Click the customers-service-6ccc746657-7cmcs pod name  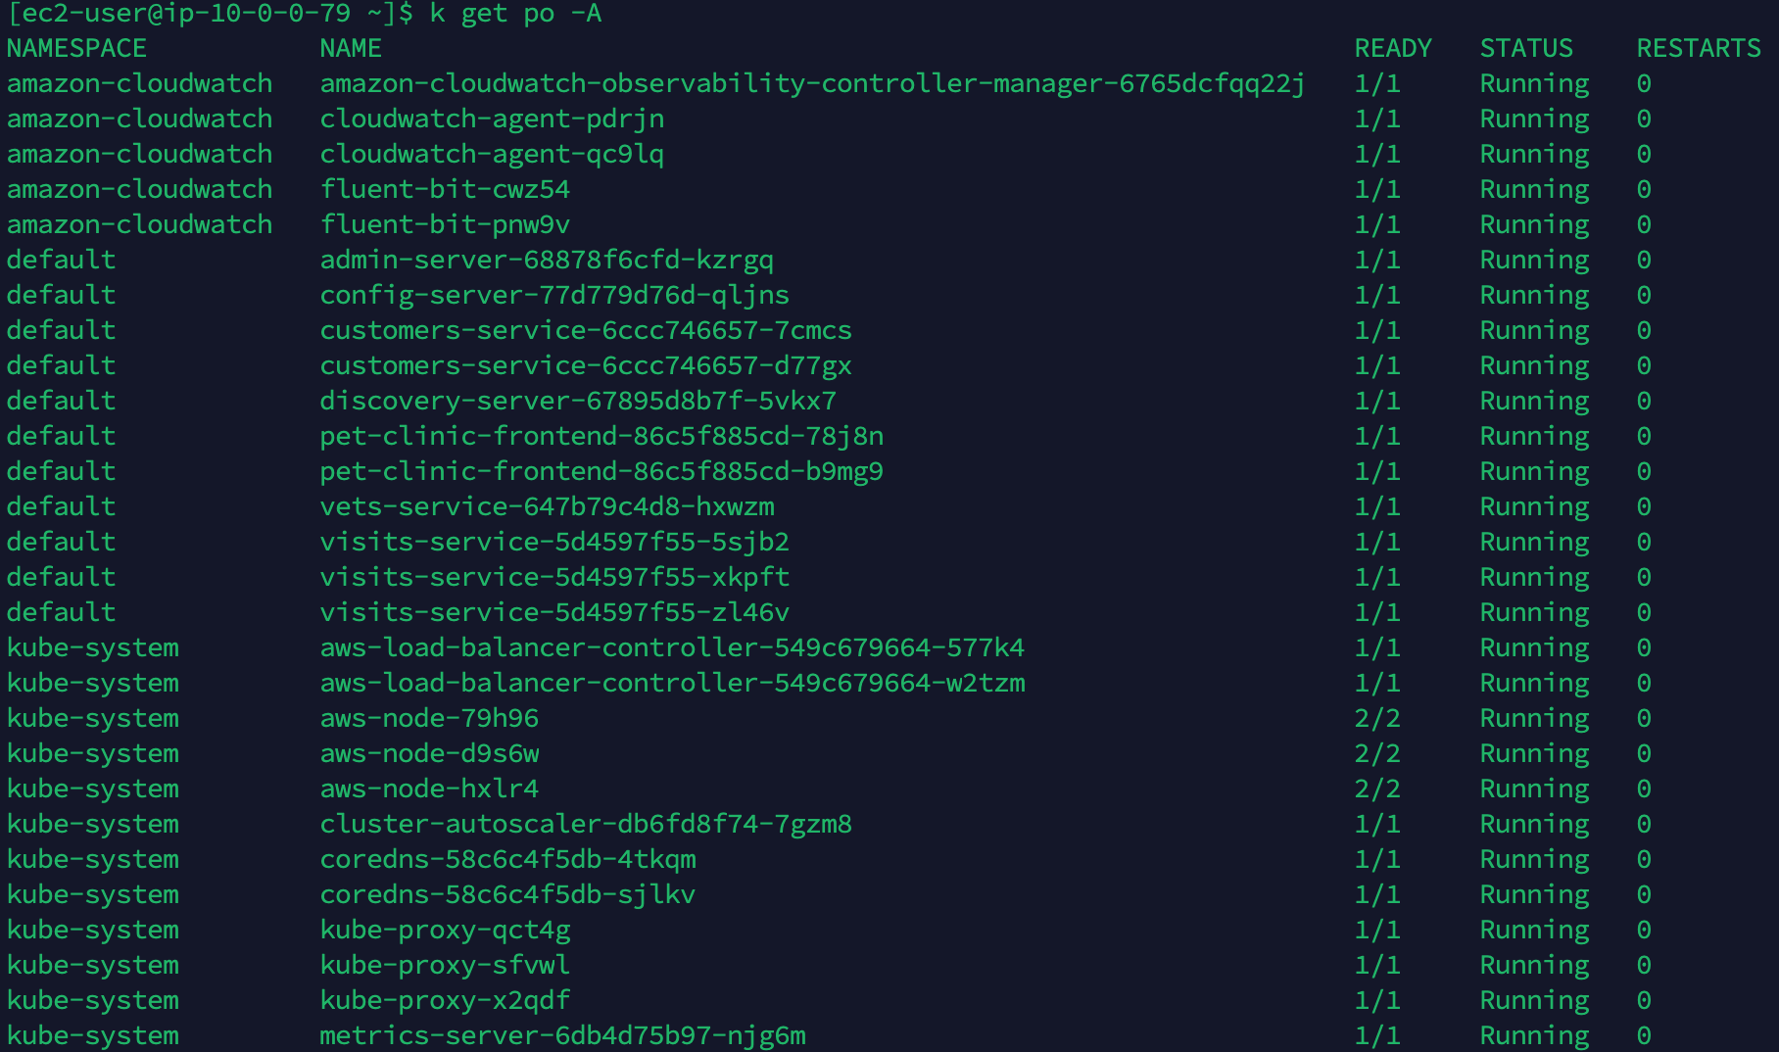point(586,330)
